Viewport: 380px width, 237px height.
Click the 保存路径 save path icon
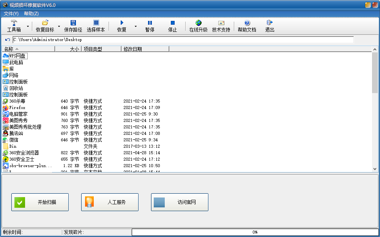73,26
